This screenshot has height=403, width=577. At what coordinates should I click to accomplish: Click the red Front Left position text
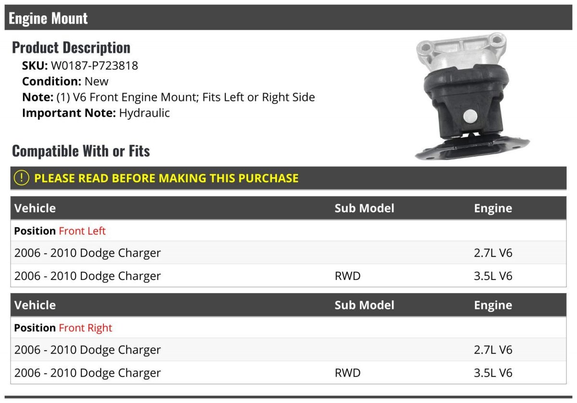point(82,231)
